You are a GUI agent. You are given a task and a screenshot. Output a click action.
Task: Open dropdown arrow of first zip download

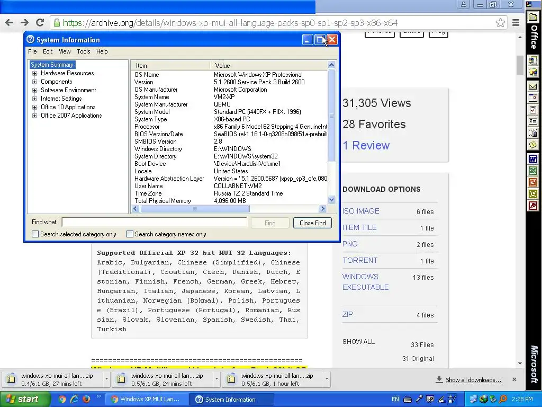106,379
